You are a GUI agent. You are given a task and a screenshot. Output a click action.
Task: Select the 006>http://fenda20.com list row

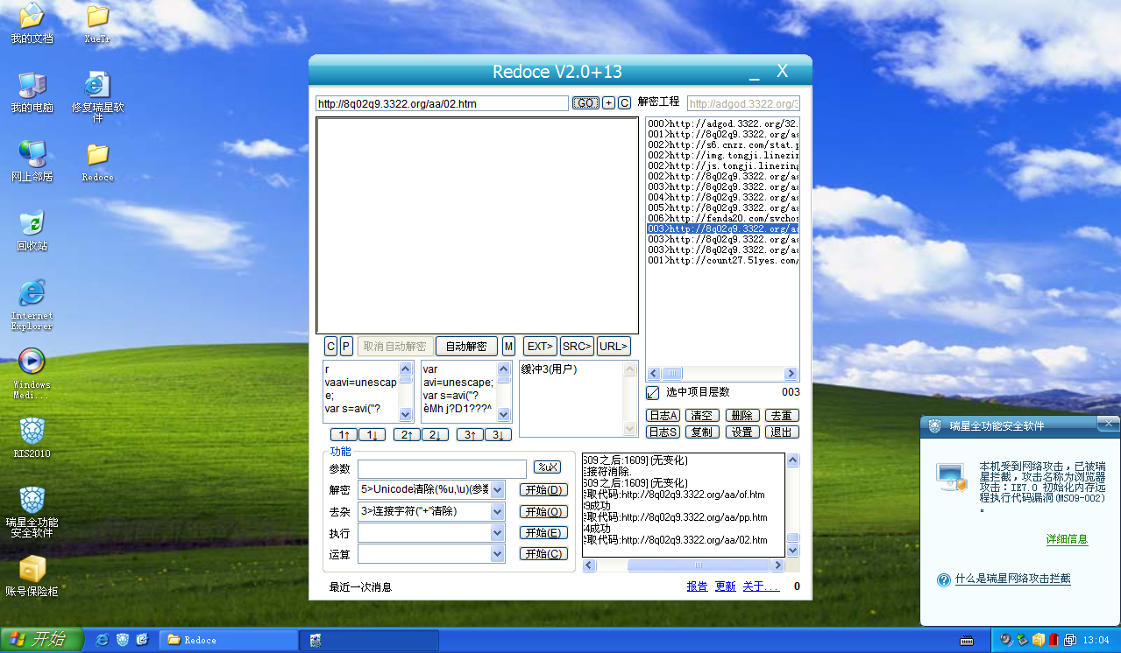(x=723, y=218)
